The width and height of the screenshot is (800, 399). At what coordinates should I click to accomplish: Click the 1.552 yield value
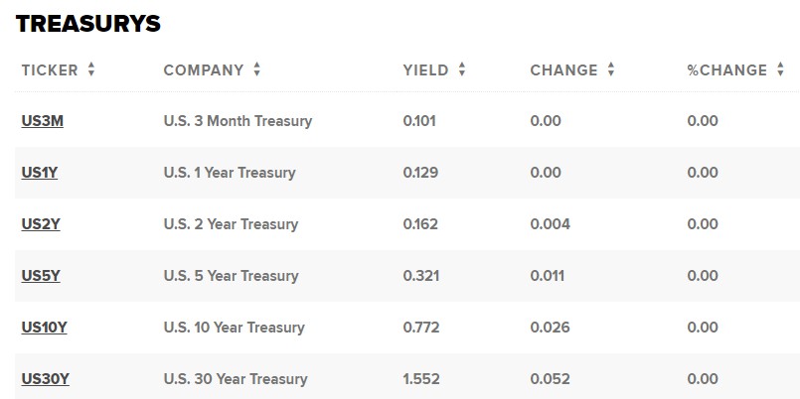(421, 379)
